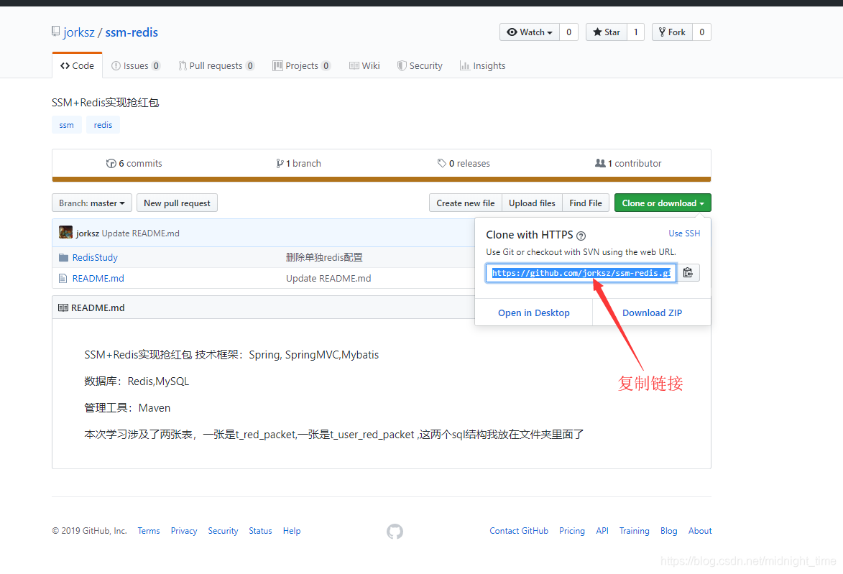Toggle the Clone or download dropdown
Viewport: 843px width, 574px height.
click(663, 203)
